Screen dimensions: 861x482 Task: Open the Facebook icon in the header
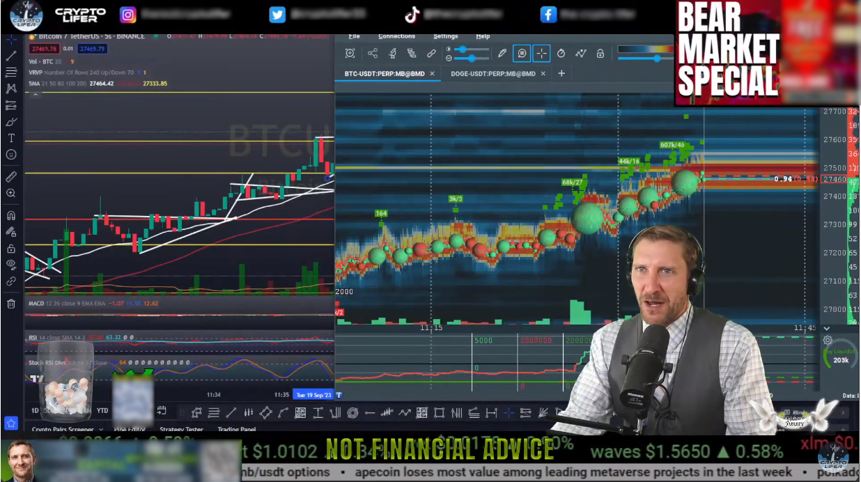pyautogui.click(x=548, y=15)
